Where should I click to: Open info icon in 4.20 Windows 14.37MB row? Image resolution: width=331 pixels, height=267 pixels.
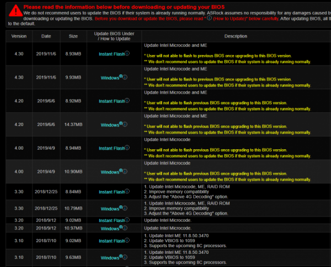(125, 124)
